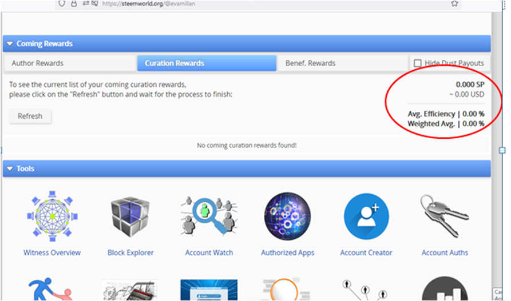This screenshot has height=301, width=511.
Task: Click the 0.000 SP value
Action: [470, 85]
